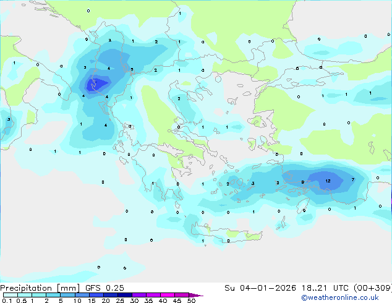Screen dimensions: 392x303
Task: Select the "50" legend scale label
Action: coord(191,301)
